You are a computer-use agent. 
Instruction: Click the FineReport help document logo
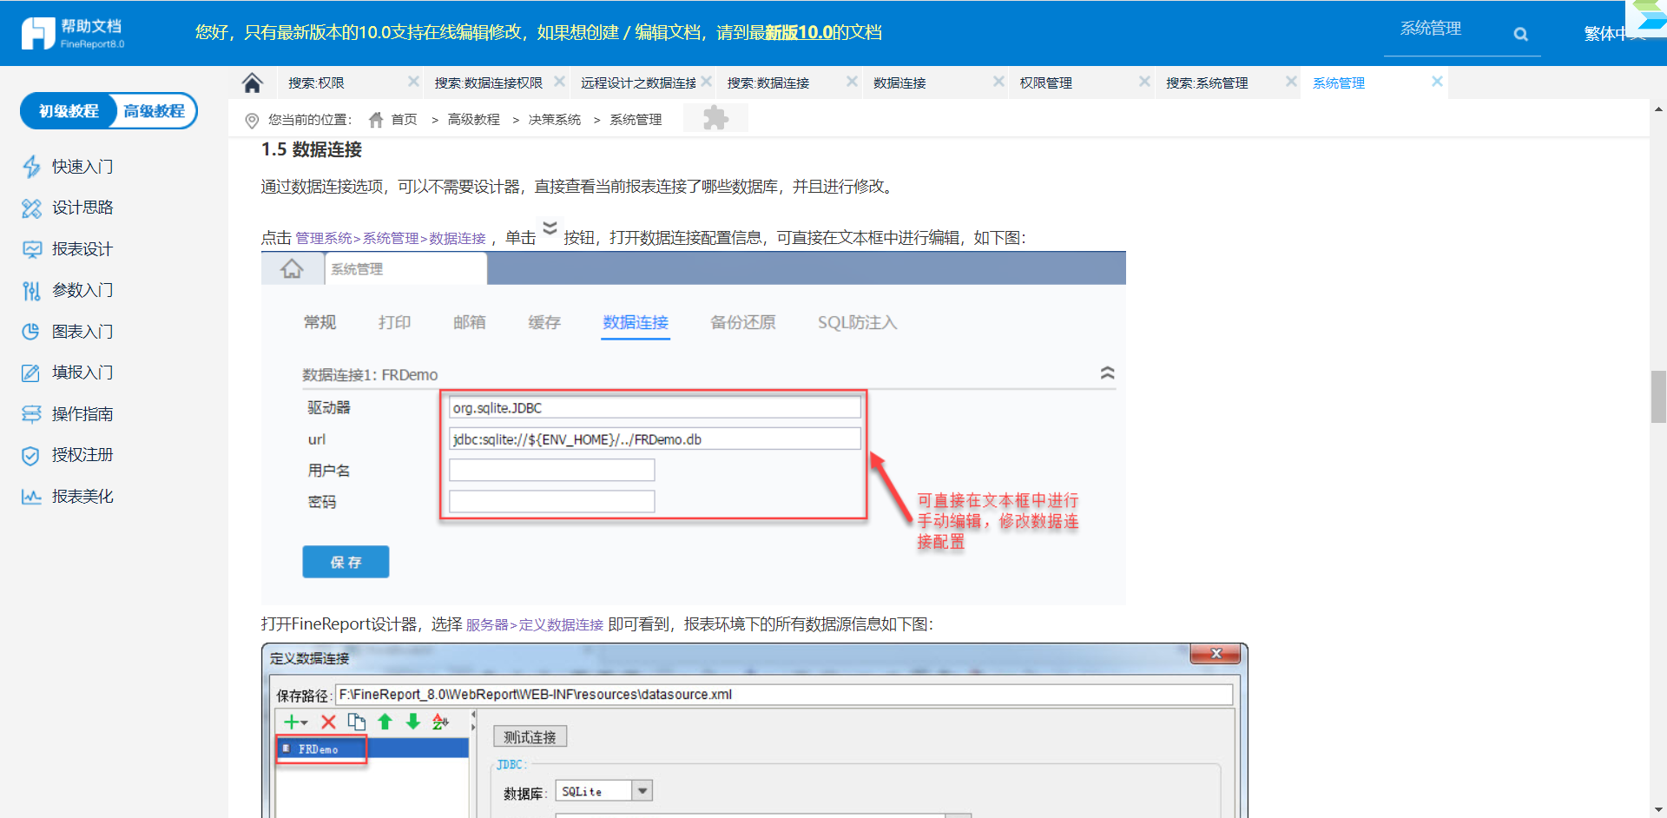point(73,33)
